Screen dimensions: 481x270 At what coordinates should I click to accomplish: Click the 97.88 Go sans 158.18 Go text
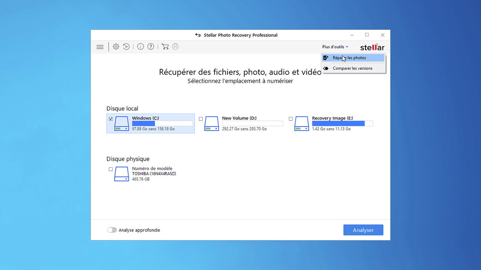point(153,129)
